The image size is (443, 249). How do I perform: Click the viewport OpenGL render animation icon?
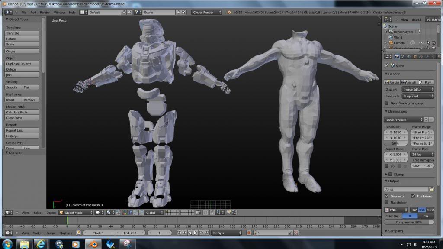click(234, 213)
